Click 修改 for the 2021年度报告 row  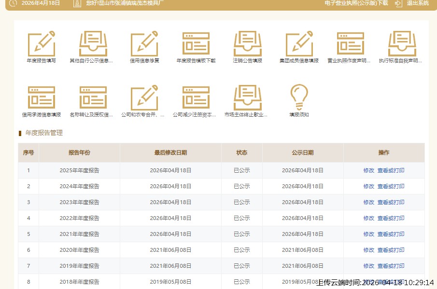(x=368, y=234)
